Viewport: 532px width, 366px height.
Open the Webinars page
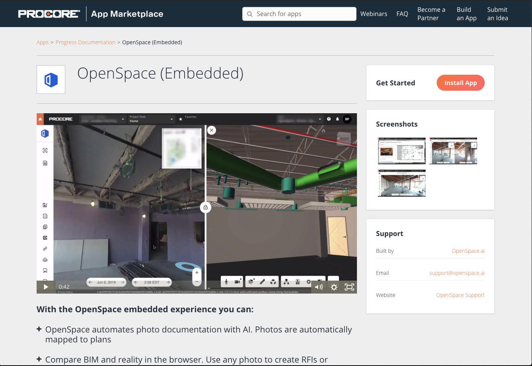click(x=374, y=14)
